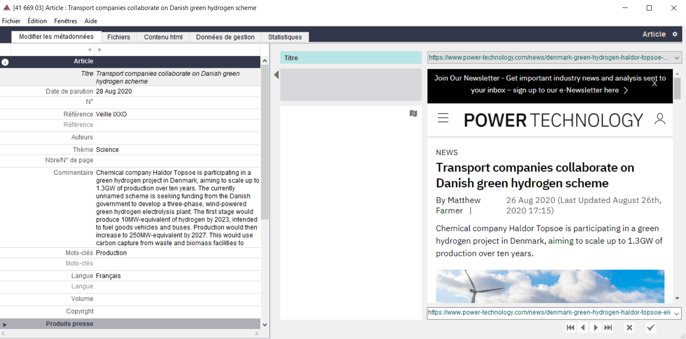Image resolution: width=686 pixels, height=339 pixels.
Task: Jump to the last record
Action: tap(608, 328)
